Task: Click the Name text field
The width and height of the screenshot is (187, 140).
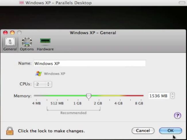Action: [90, 63]
